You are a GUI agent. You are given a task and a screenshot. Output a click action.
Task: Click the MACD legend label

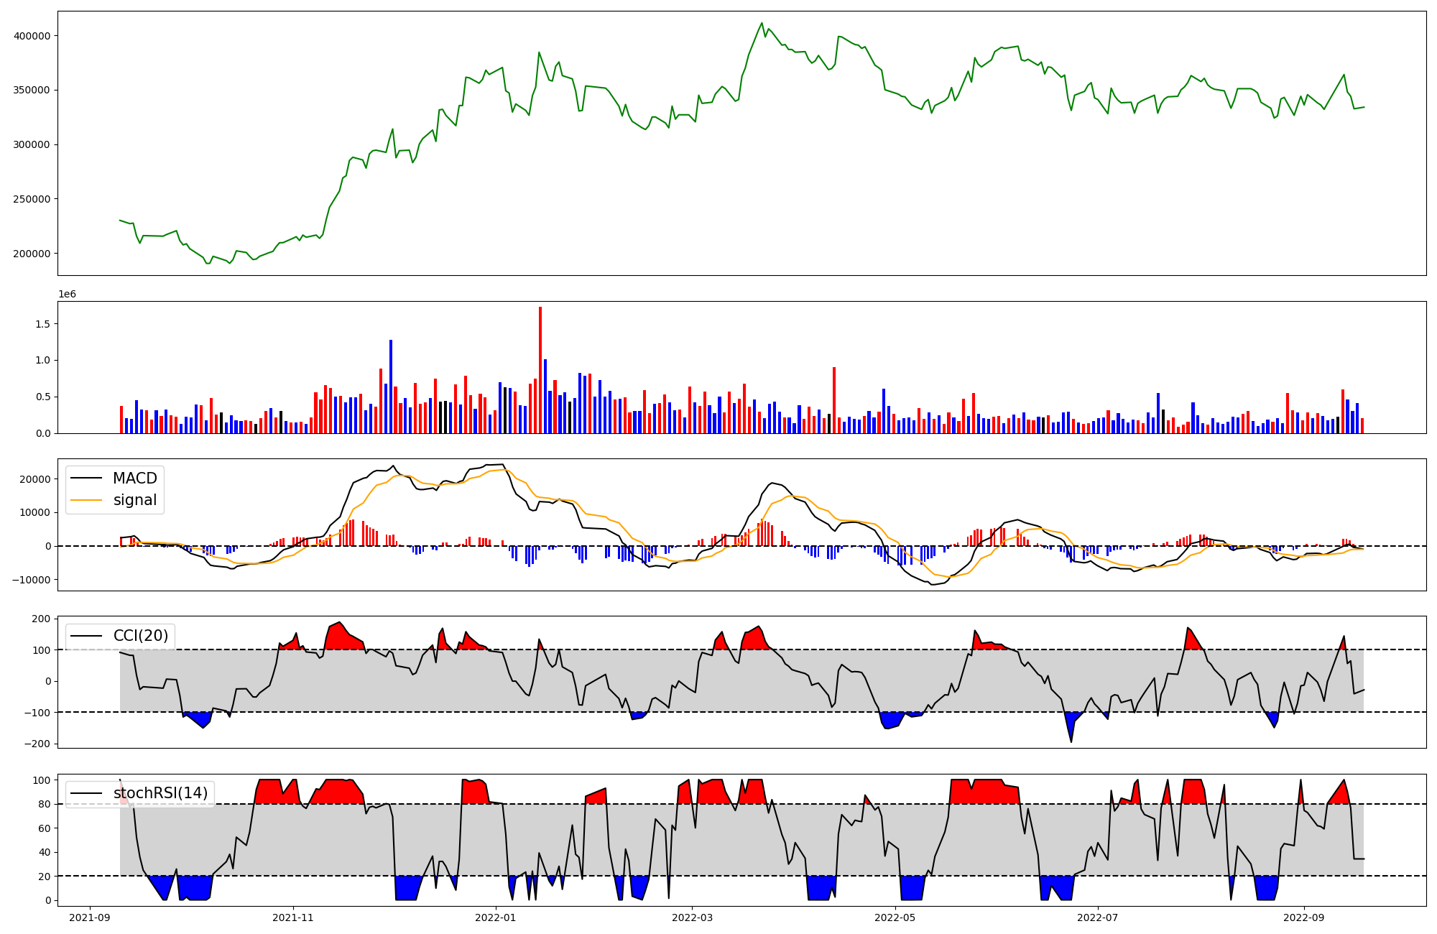coord(134,478)
